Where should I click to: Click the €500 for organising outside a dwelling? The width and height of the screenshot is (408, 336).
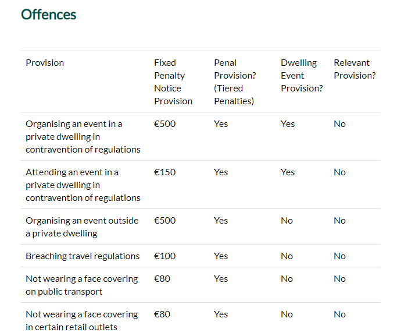pos(164,221)
